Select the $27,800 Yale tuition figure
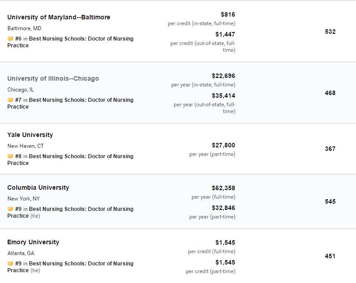The image size is (356, 283). click(x=224, y=145)
